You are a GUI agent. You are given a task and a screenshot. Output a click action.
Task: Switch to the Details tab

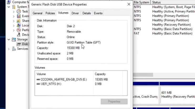[x=87, y=13]
